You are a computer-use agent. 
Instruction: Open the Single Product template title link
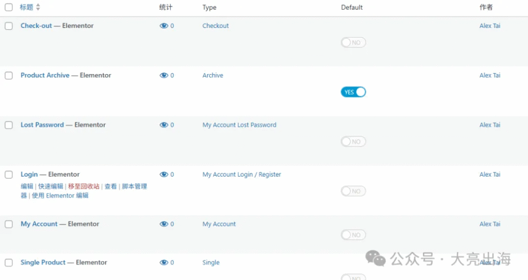[43, 262]
